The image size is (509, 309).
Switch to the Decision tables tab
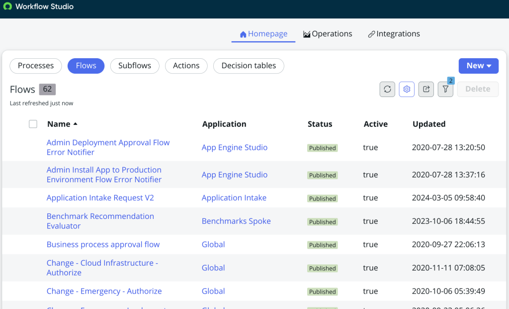click(249, 66)
